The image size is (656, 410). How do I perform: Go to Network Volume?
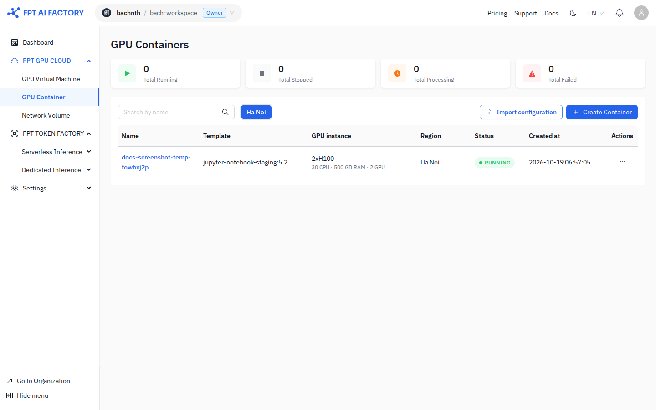[x=46, y=115]
